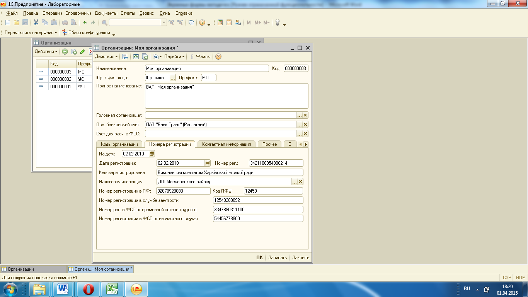Click the green Undo arrow icon
This screenshot has height=297, width=528.
coord(85,22)
